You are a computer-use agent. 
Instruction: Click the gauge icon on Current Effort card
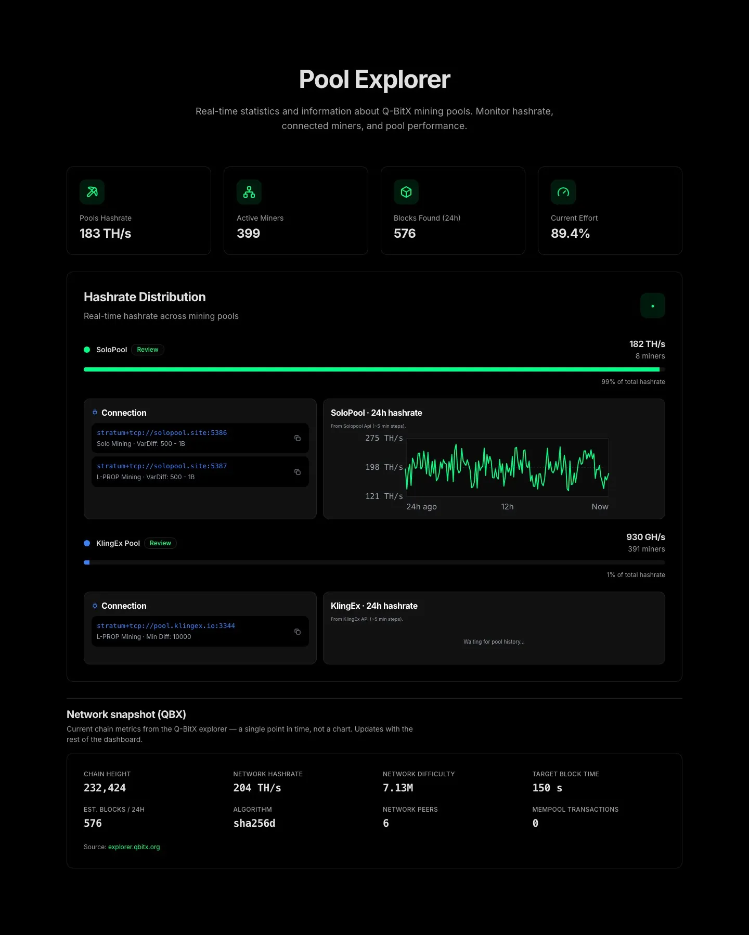(563, 192)
